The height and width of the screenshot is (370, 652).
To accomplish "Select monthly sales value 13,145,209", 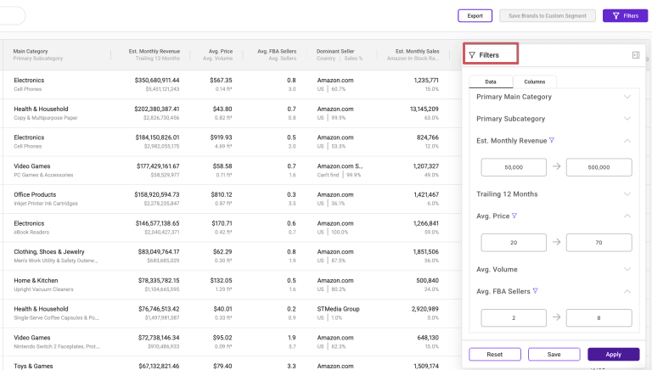I will pos(424,109).
